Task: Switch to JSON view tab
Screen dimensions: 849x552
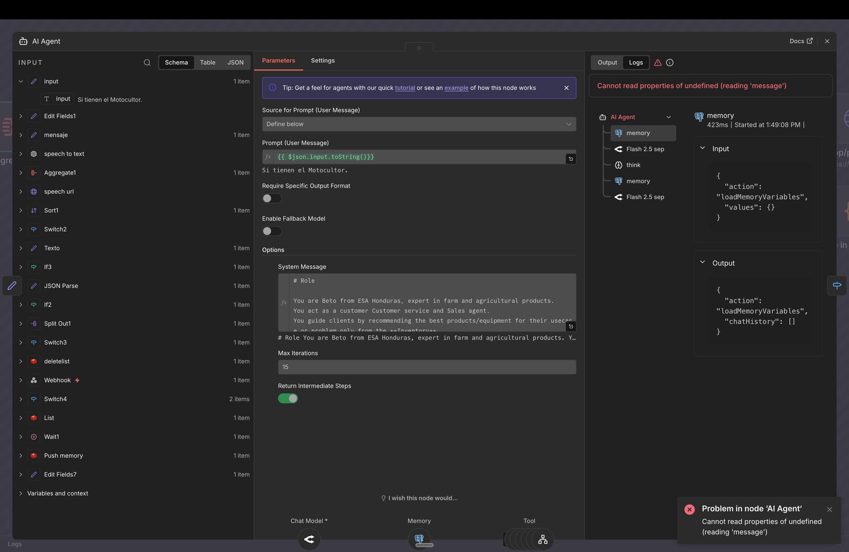Action: pyautogui.click(x=235, y=63)
